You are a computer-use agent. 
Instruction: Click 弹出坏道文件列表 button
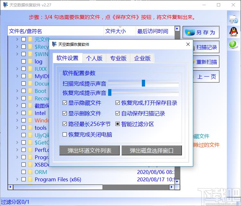coord(90,151)
